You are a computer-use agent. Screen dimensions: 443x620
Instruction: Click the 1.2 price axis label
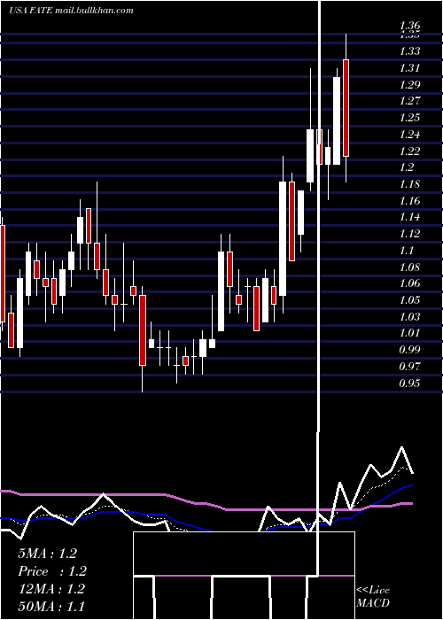(407, 167)
